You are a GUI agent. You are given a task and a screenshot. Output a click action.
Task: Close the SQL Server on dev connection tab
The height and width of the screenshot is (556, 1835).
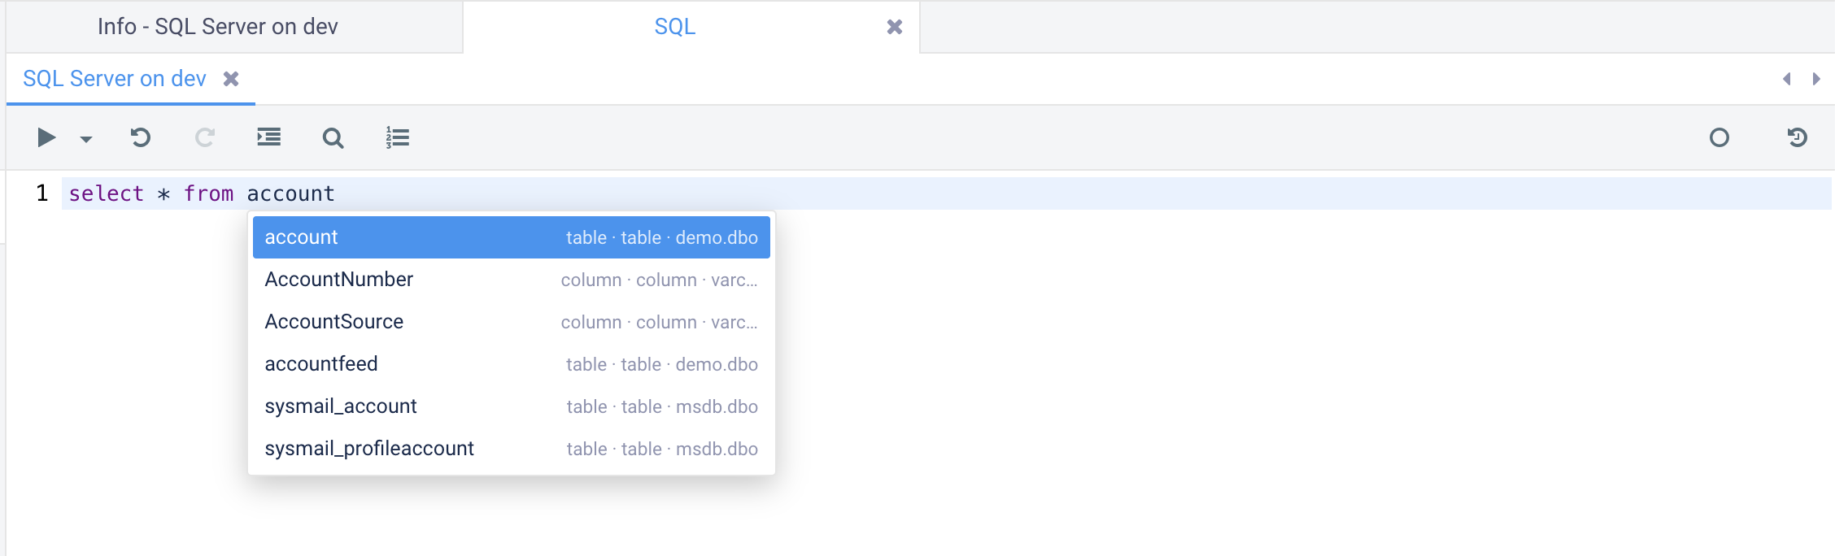pos(231,79)
